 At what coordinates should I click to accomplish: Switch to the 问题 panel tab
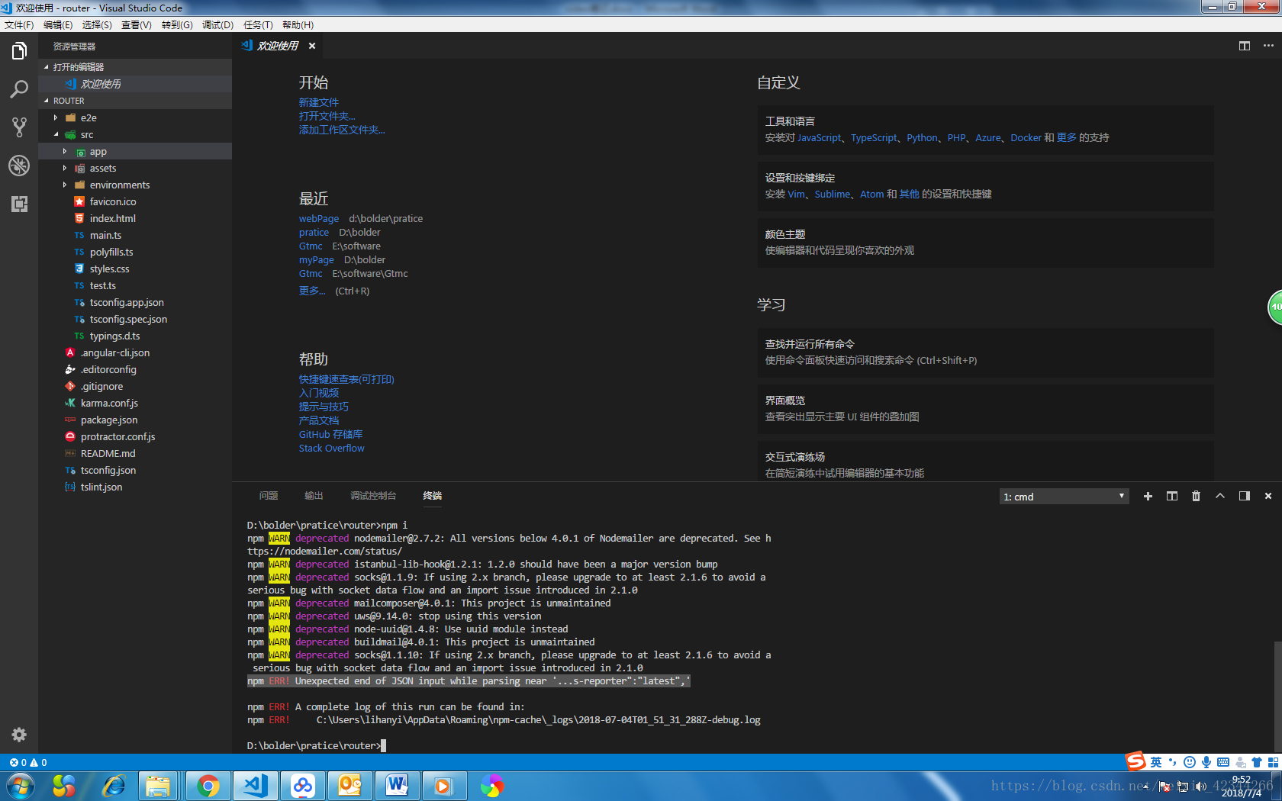pos(269,496)
